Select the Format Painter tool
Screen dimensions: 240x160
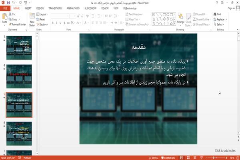[17, 24]
